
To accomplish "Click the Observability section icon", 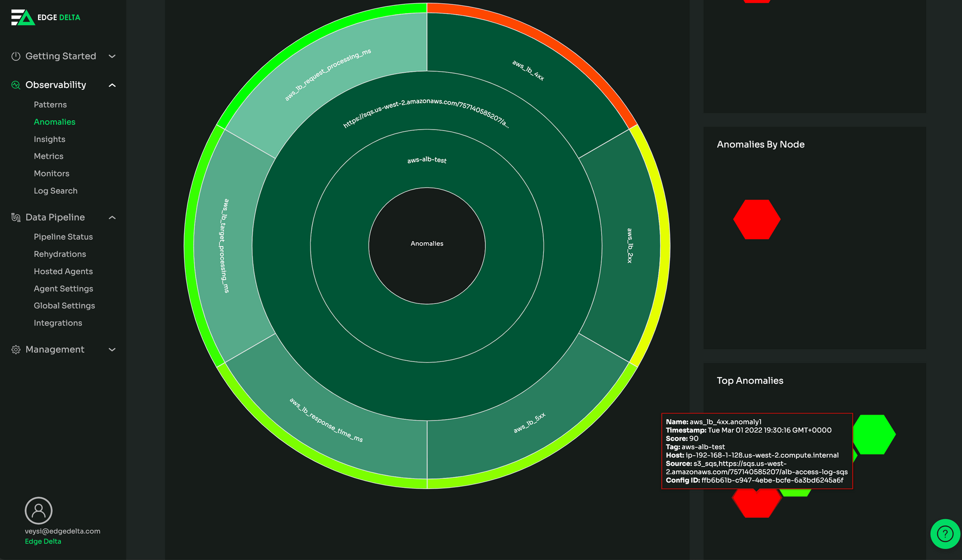I will point(16,85).
